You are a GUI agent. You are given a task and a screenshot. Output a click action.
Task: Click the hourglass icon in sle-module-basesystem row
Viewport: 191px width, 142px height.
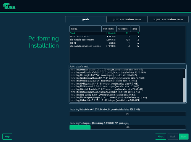coord(138,40)
